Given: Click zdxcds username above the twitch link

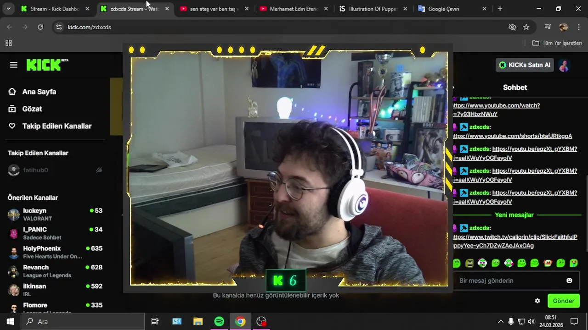Looking at the screenshot, I should (x=479, y=228).
